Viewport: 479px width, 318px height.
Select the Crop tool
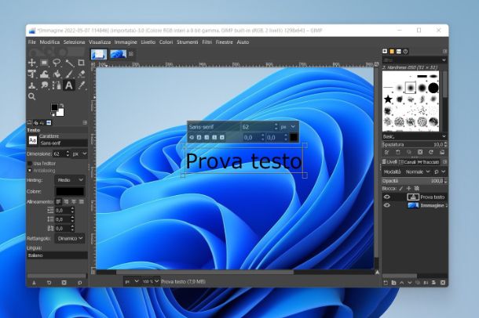(x=81, y=63)
